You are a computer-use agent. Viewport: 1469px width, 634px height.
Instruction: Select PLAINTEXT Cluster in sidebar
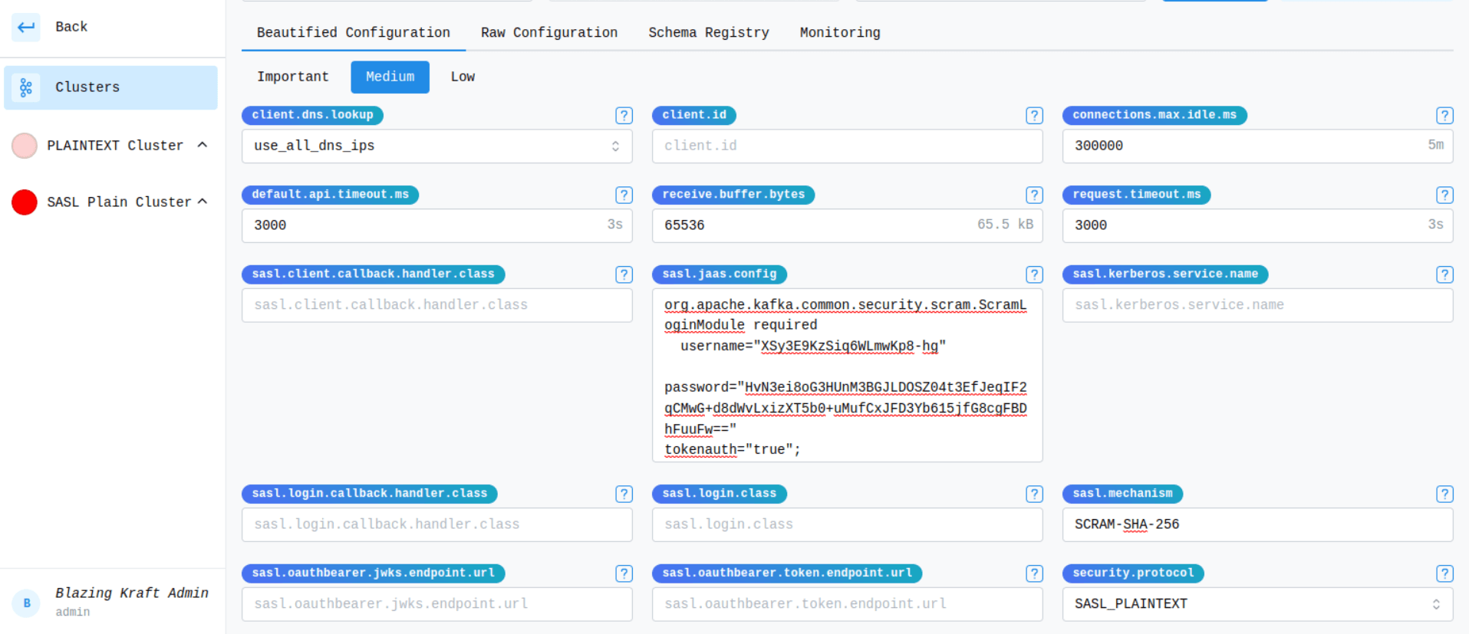click(x=115, y=145)
